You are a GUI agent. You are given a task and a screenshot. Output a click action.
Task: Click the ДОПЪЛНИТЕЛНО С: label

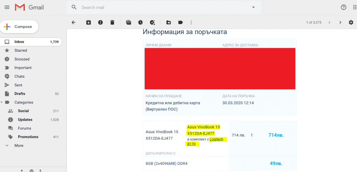coord(161,153)
